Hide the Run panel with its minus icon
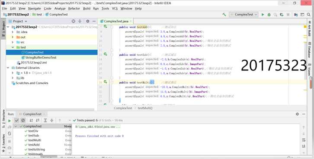The image size is (314, 159). pos(304,114)
